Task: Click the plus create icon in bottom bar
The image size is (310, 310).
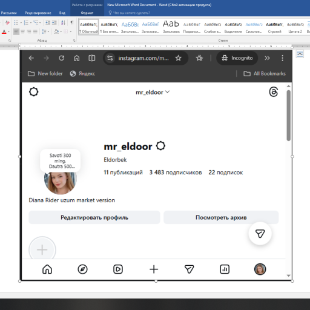Action: tap(154, 269)
